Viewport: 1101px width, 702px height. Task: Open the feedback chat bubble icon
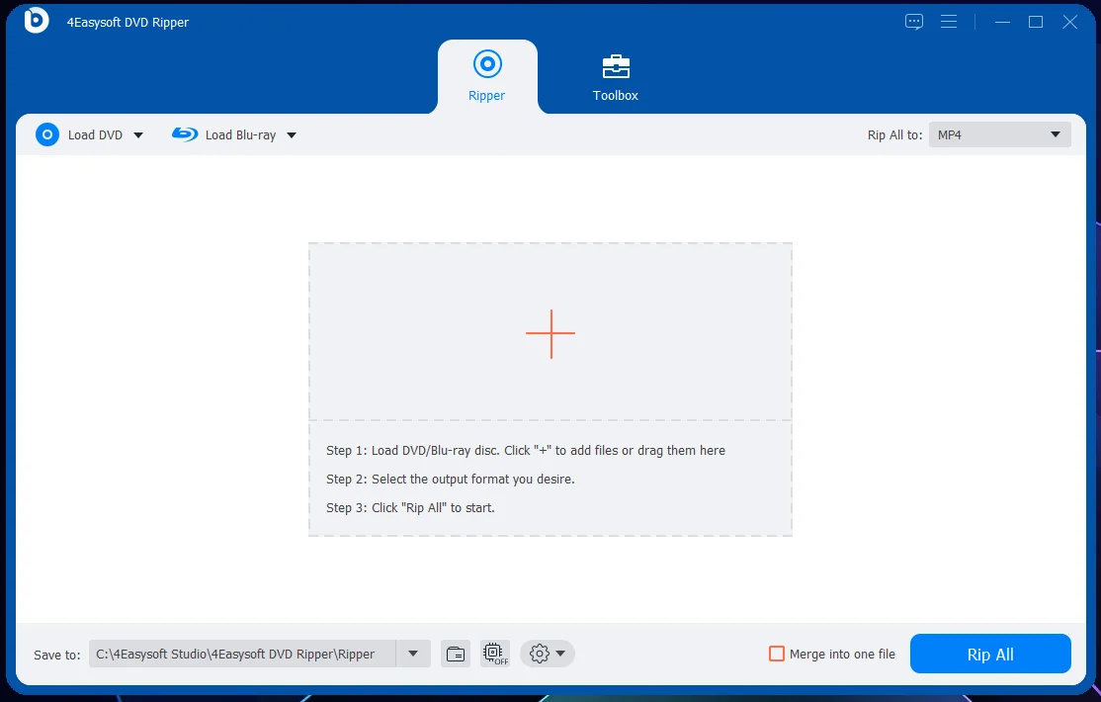(x=913, y=22)
